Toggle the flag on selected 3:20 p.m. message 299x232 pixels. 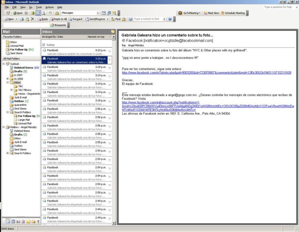tap(110, 60)
